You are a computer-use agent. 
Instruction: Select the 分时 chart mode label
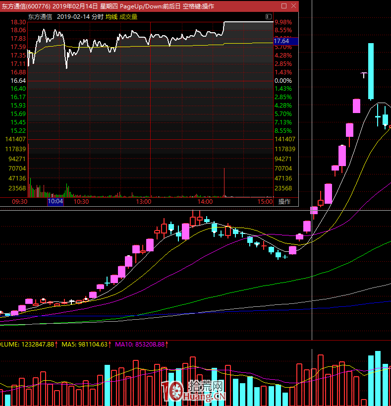pyautogui.click(x=97, y=17)
